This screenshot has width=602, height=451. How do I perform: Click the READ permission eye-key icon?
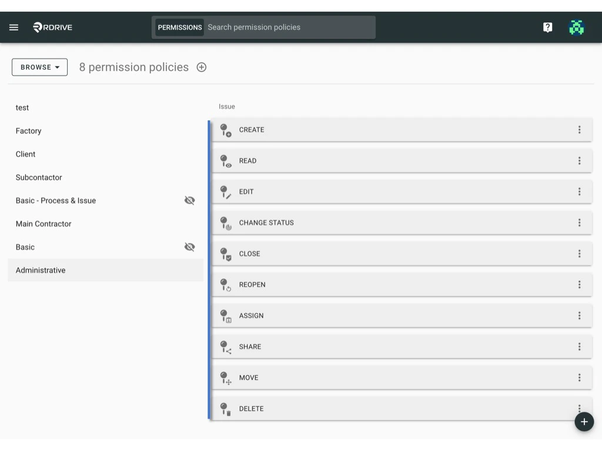[x=225, y=160]
